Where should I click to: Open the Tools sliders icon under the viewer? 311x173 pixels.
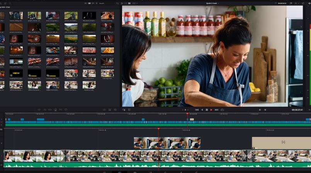click(129, 110)
